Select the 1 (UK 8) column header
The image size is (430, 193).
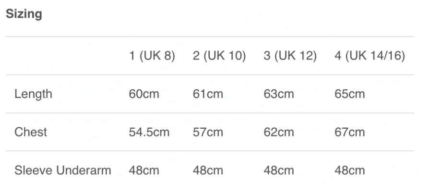click(x=152, y=56)
